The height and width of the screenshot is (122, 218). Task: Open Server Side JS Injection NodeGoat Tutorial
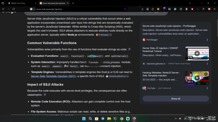pyautogui.click(x=160, y=49)
